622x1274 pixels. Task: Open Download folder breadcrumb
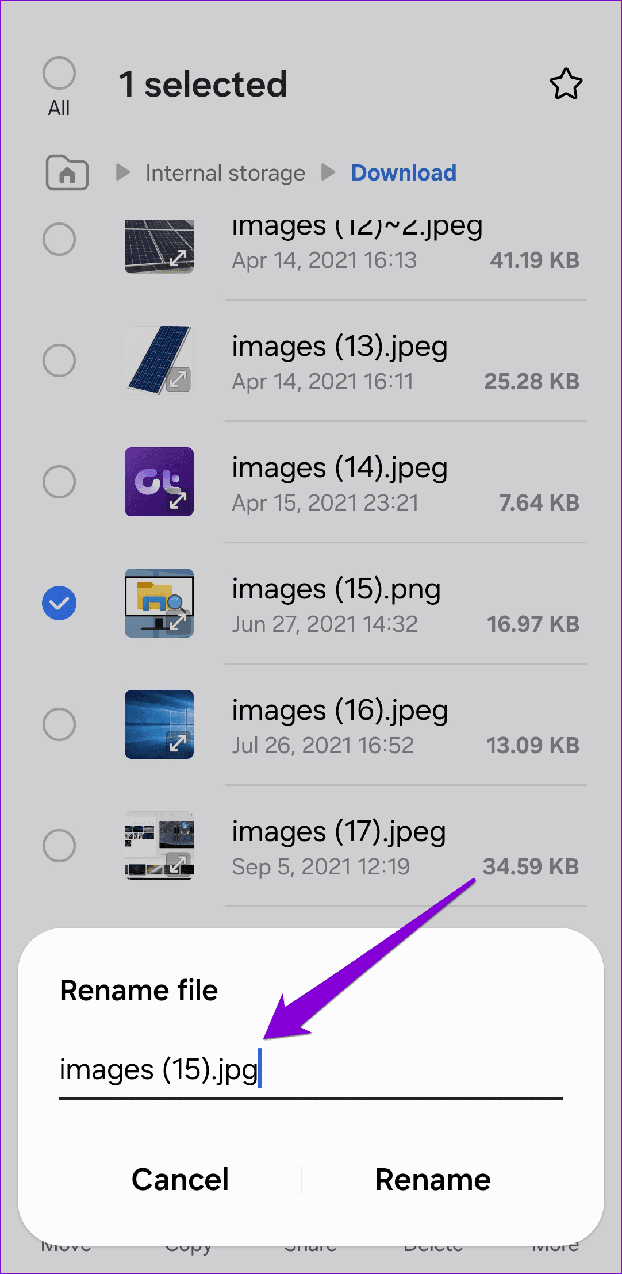click(404, 173)
